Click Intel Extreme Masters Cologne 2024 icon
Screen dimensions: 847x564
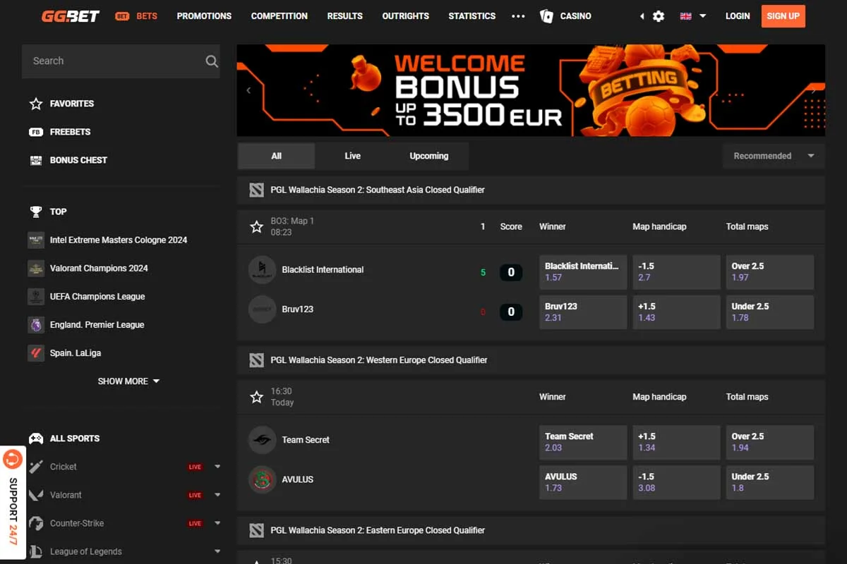click(x=36, y=240)
